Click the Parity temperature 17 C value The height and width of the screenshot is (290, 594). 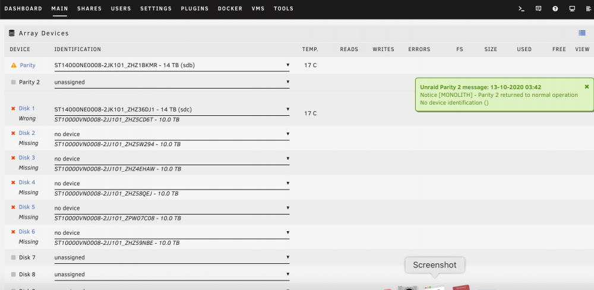click(x=310, y=65)
